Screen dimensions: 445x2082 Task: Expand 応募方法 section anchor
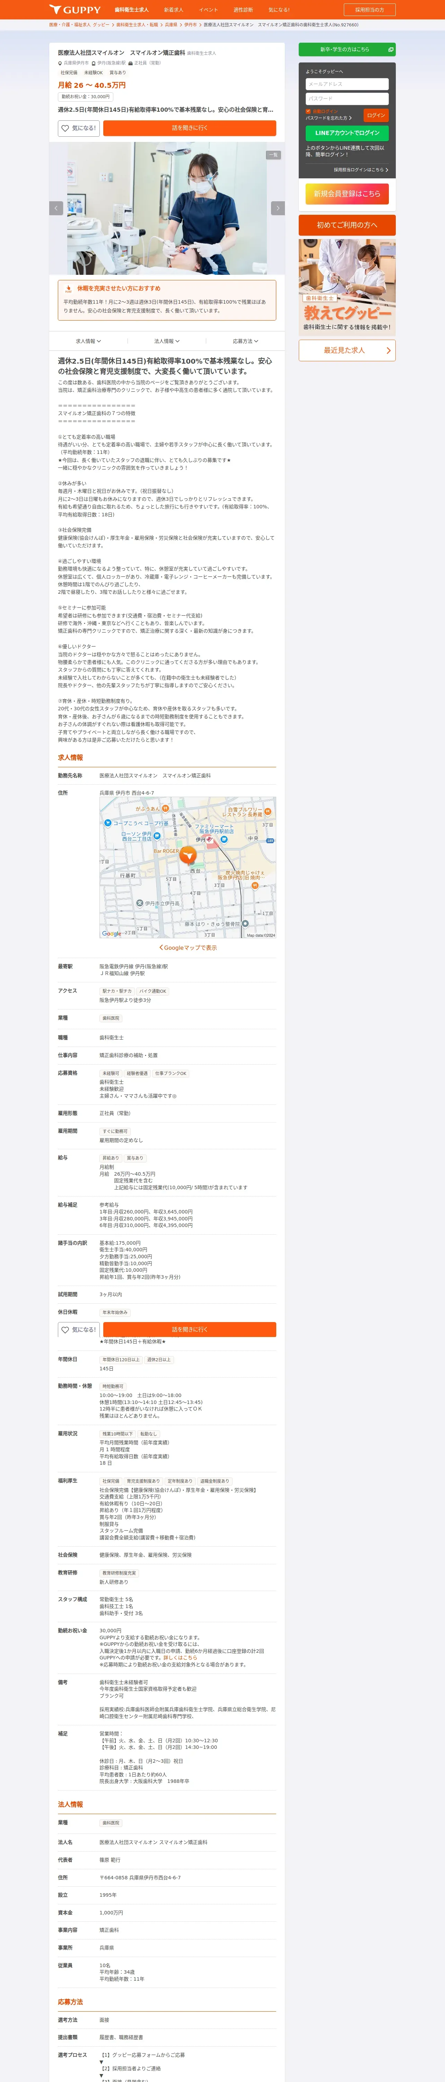point(245,341)
